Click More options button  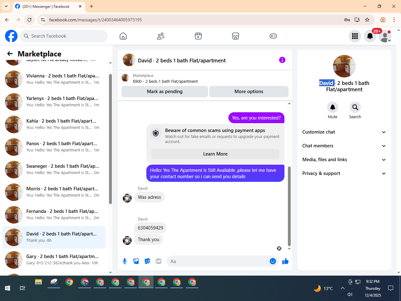pos(249,92)
